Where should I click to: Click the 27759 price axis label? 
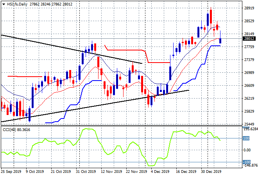pyautogui.click(x=249, y=47)
